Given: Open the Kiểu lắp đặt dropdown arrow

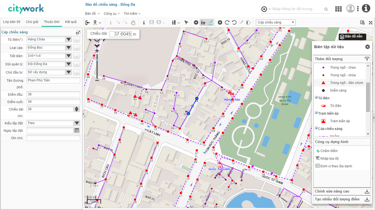Looking at the screenshot, I should 77,123.
